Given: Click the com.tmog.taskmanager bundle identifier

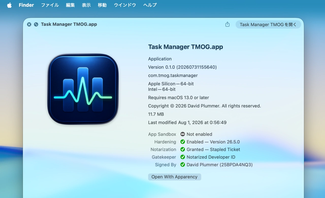Looking at the screenshot, I should click(x=173, y=75).
